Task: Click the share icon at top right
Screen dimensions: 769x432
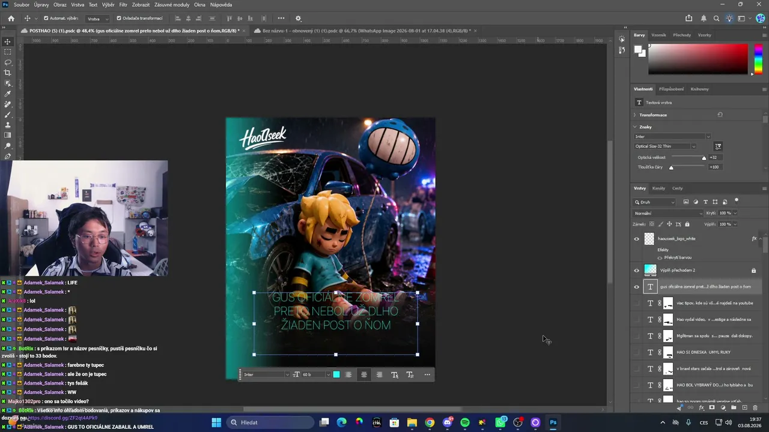Action: (688, 18)
